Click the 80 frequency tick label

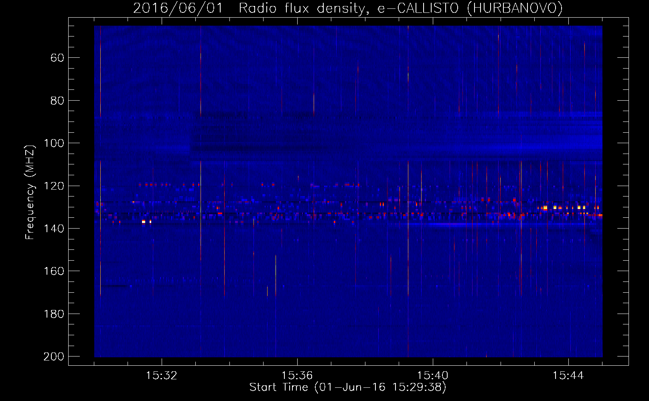point(57,101)
